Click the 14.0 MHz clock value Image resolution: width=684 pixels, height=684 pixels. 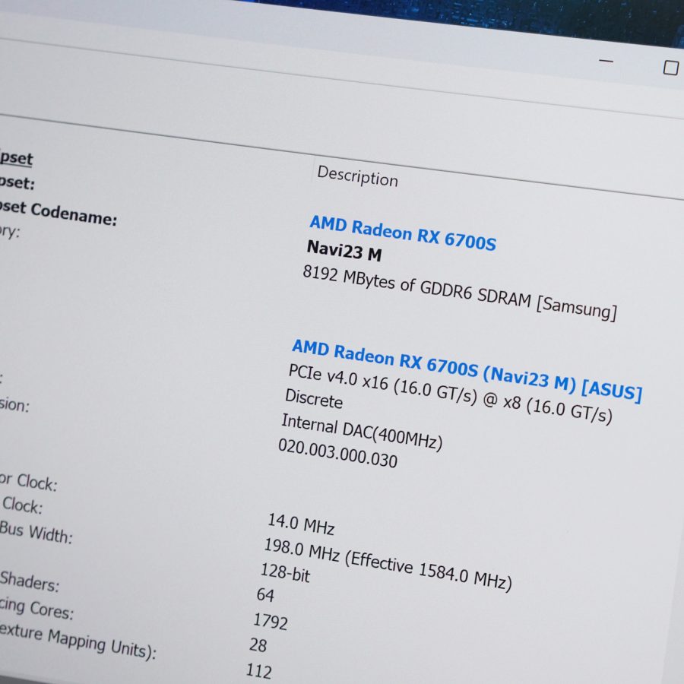301,524
